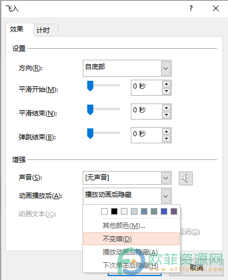The width and height of the screenshot is (228, 280).
Task: Pick the black color swatch
Action: [114, 211]
